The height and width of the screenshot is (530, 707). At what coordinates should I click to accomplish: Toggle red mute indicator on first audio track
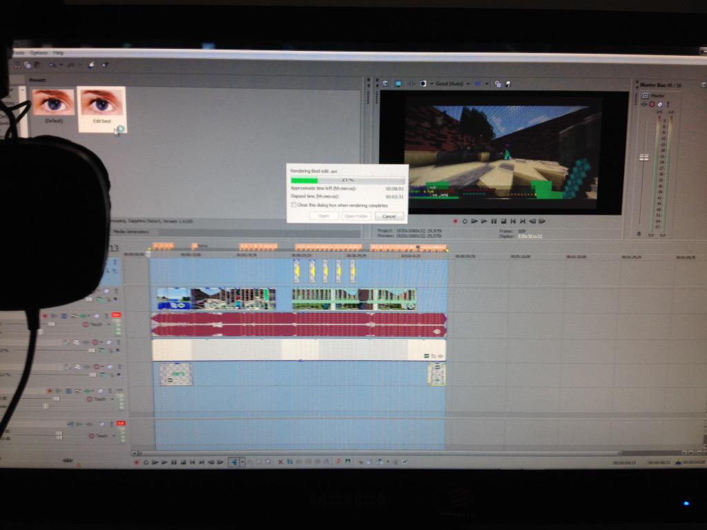116,315
